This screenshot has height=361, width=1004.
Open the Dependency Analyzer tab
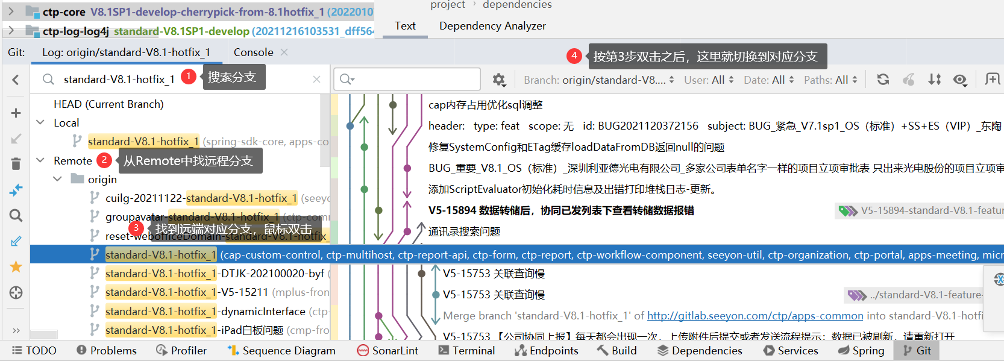click(492, 26)
